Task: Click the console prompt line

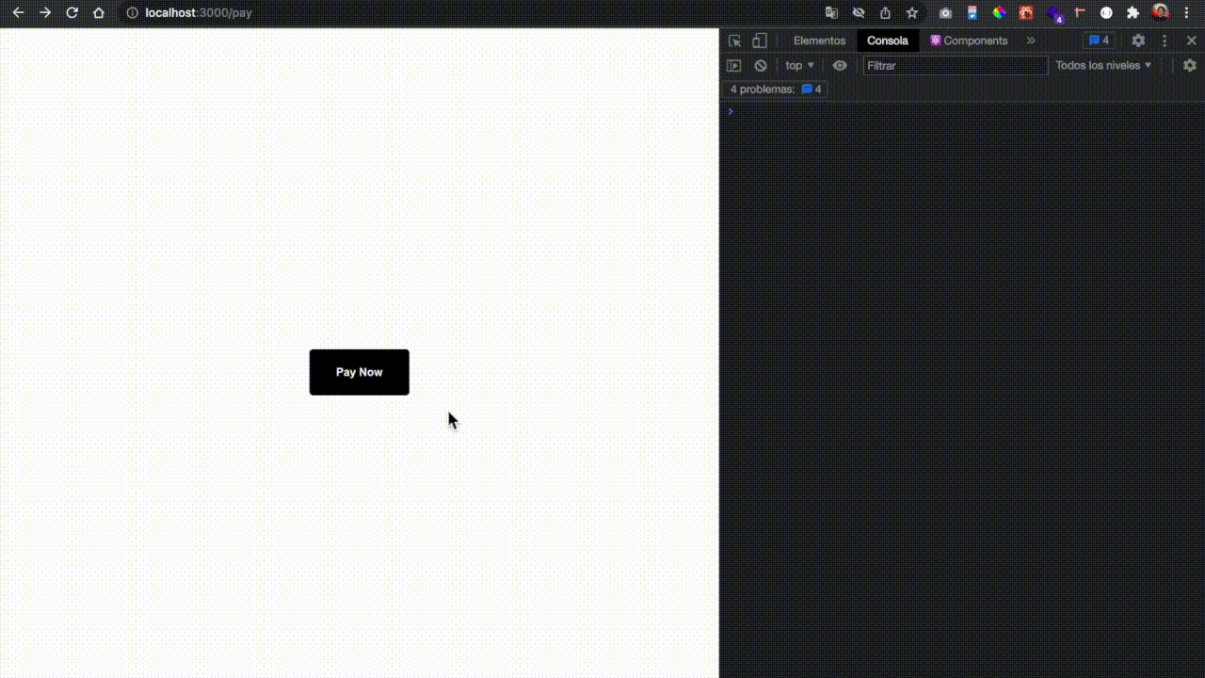Action: [x=962, y=111]
